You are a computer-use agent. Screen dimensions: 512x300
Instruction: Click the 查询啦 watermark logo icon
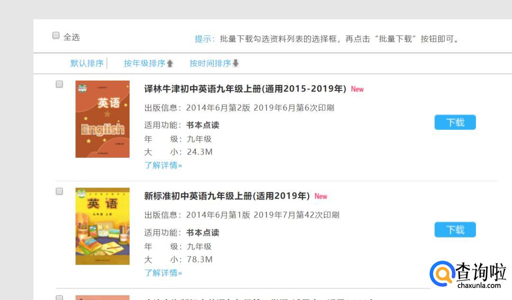tap(442, 273)
